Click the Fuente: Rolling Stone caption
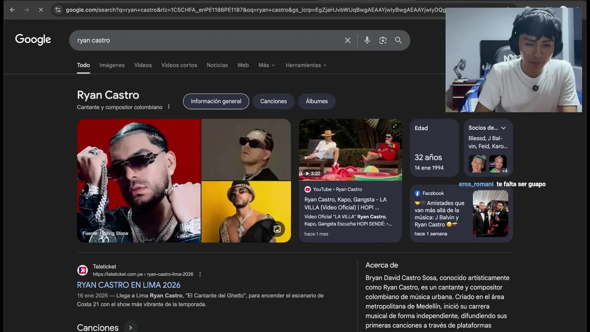The height and width of the screenshot is (332, 590). [105, 233]
